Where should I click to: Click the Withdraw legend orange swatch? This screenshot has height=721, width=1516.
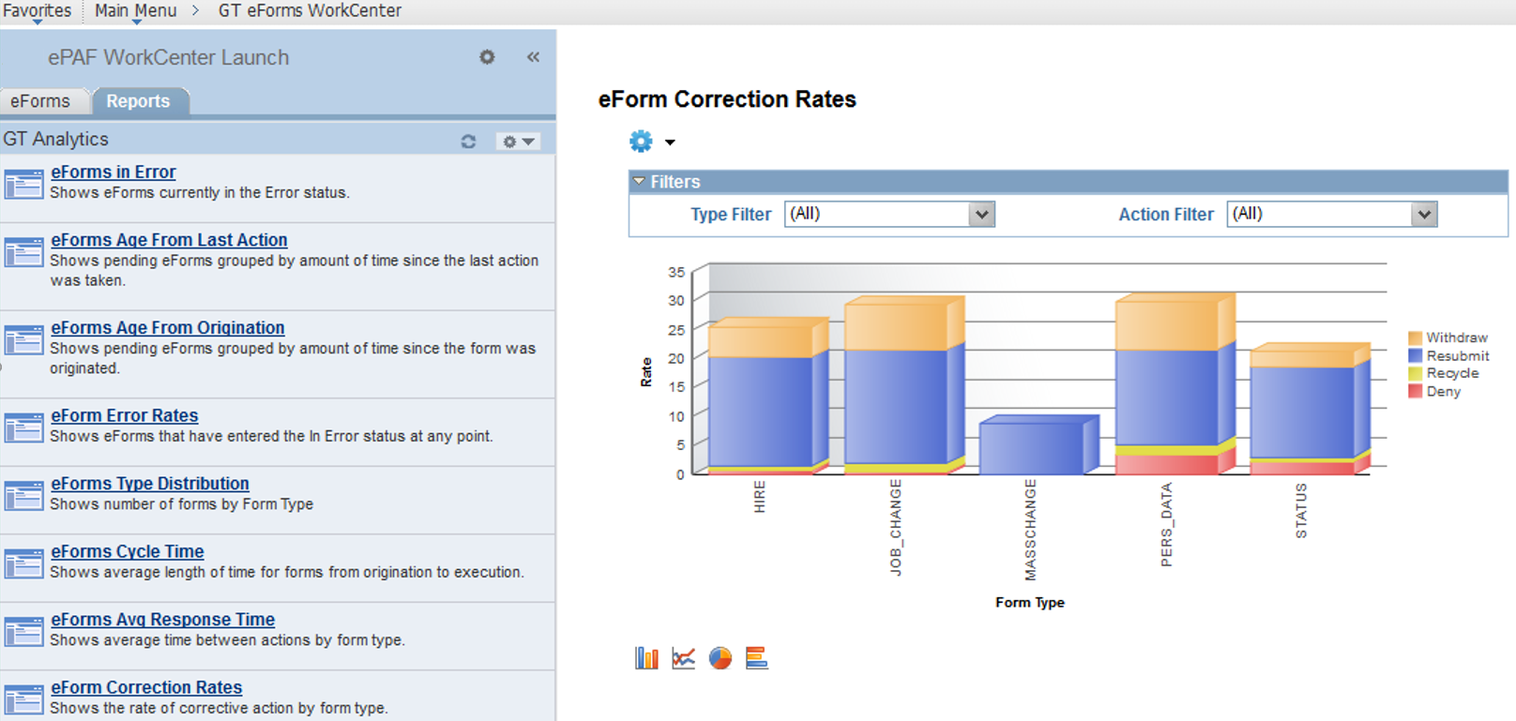(1415, 338)
